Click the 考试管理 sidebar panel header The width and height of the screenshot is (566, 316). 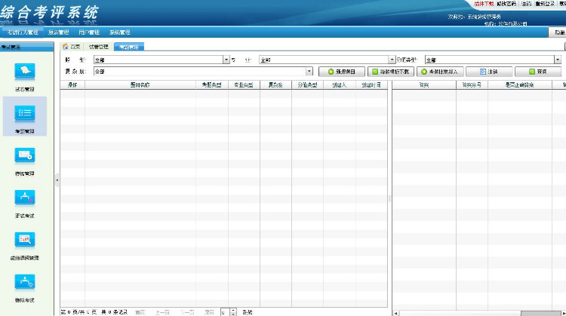27,48
